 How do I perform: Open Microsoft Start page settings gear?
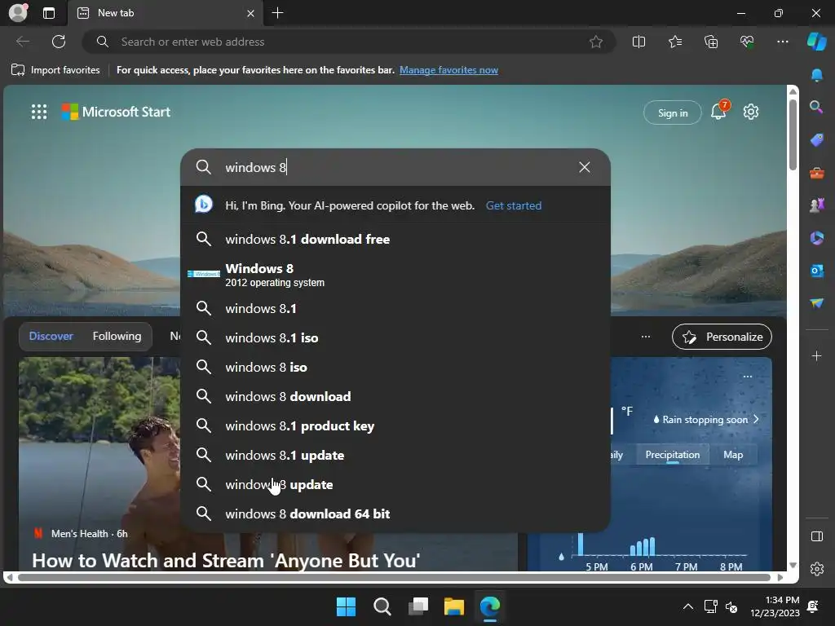point(751,112)
